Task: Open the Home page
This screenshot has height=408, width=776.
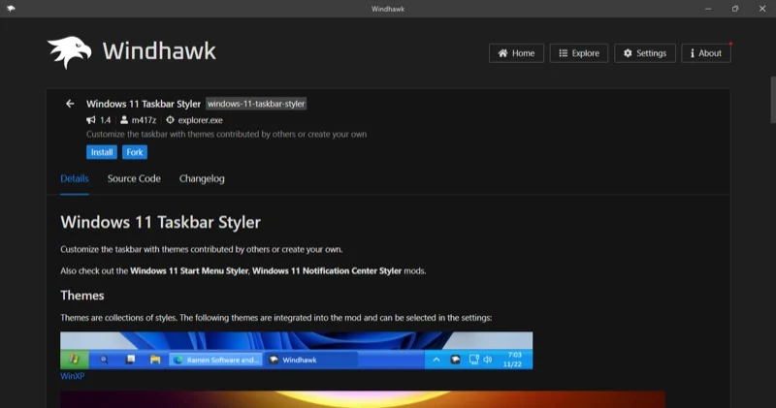Action: click(x=516, y=53)
